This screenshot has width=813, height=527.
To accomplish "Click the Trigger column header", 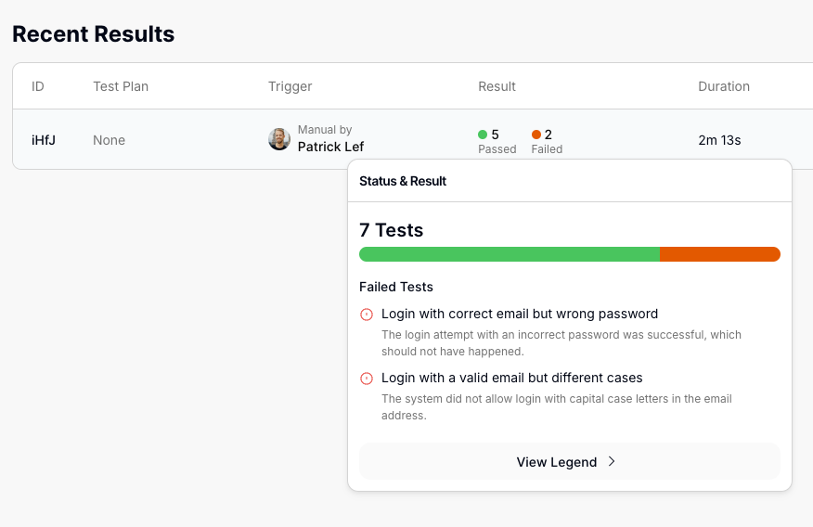I will click(x=290, y=86).
